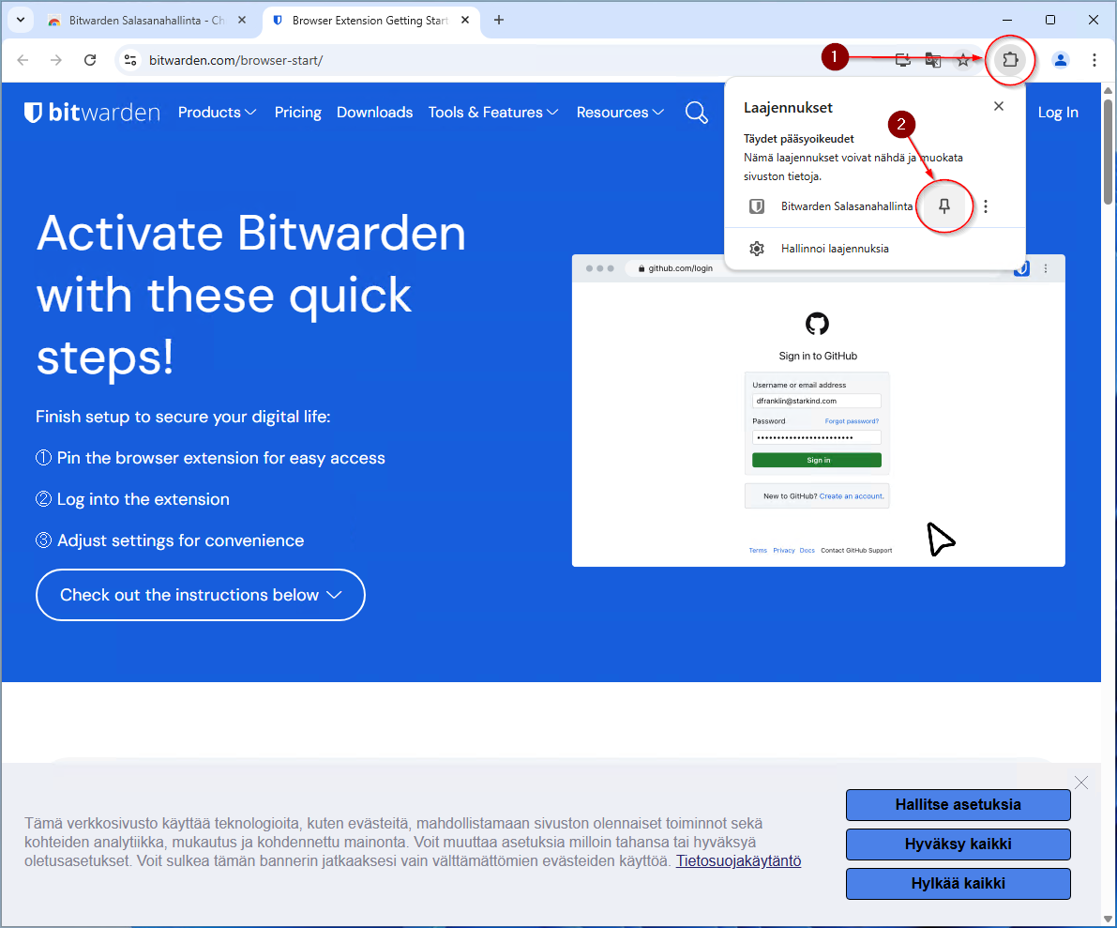
Task: Bookmark this page with the star icon
Action: tap(962, 60)
